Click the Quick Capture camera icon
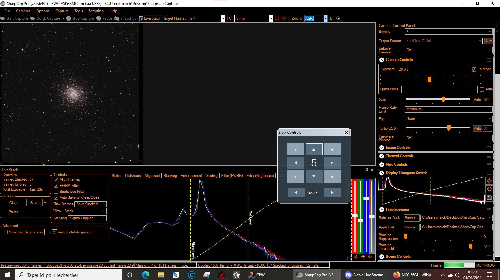The image size is (500, 280). [33, 18]
